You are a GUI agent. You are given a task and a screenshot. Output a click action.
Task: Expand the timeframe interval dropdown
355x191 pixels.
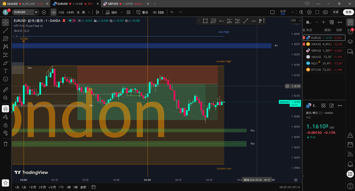click(x=89, y=12)
